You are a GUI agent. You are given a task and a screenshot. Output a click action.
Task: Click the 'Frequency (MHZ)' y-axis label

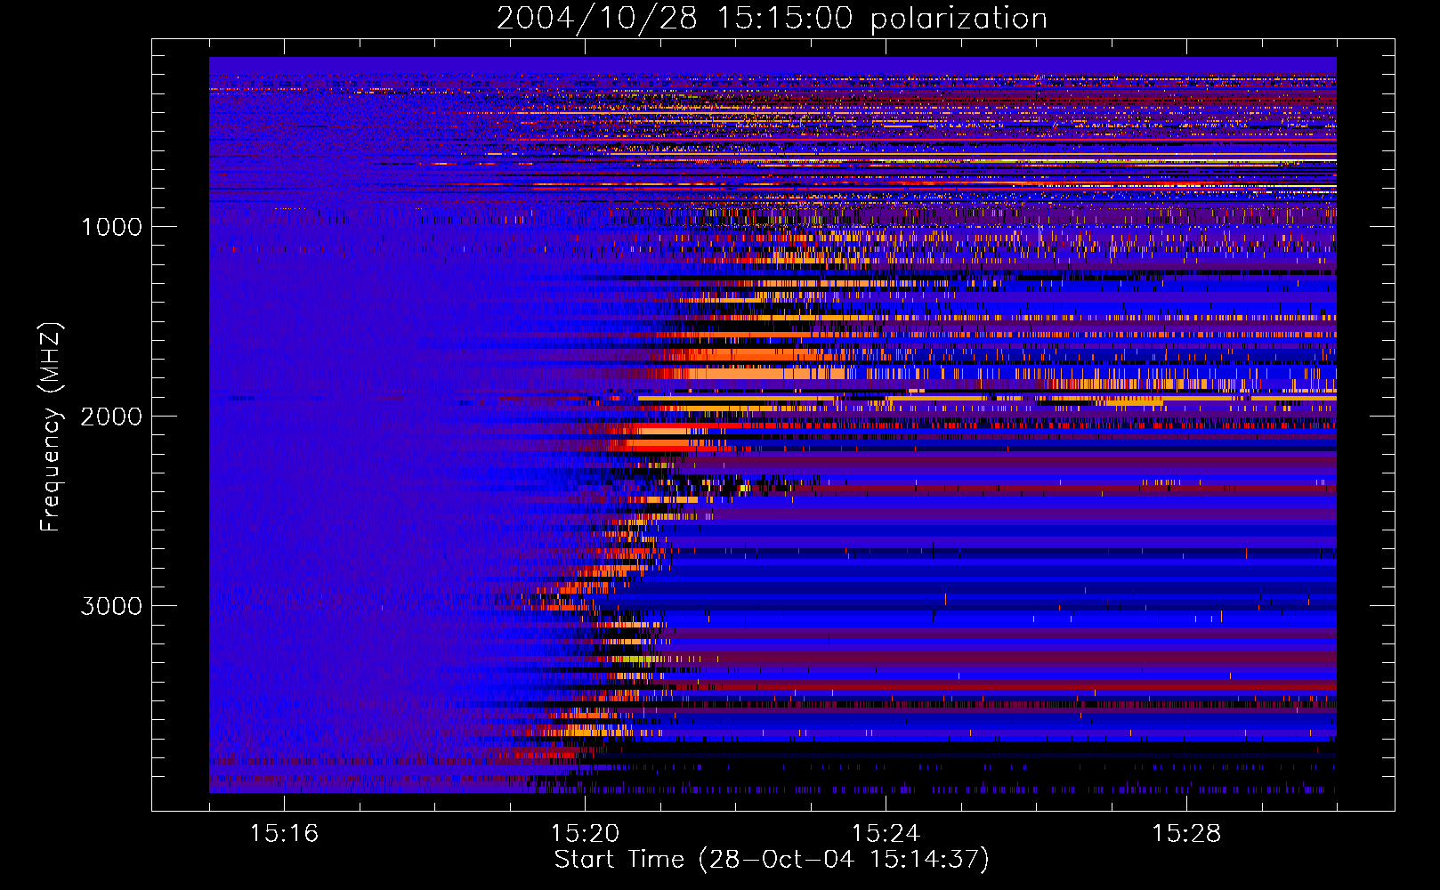pos(51,427)
